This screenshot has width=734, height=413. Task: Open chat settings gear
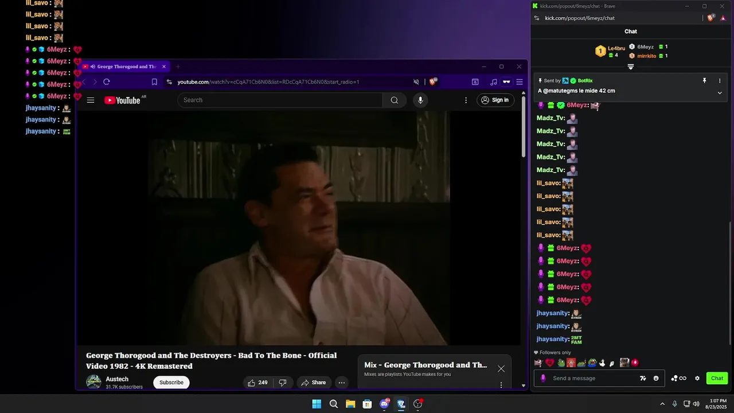(697, 378)
